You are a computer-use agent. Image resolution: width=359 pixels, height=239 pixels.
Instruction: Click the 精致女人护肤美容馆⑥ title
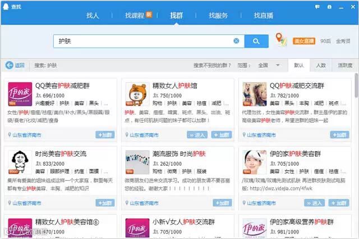click(x=67, y=222)
